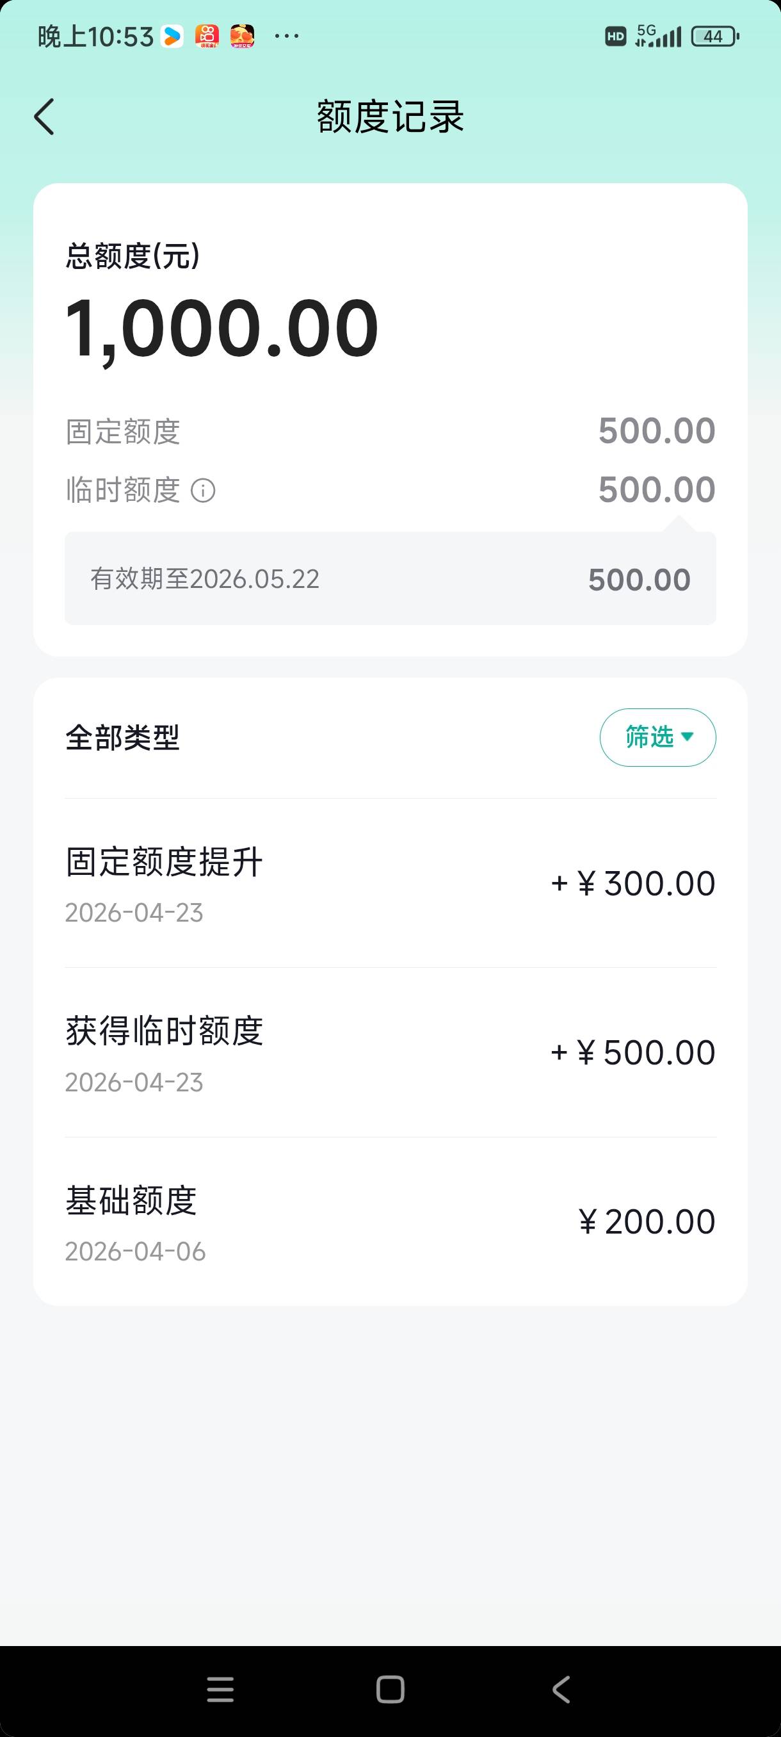This screenshot has width=781, height=1737.
Task: Tap the back arrow in header
Action: 44,117
